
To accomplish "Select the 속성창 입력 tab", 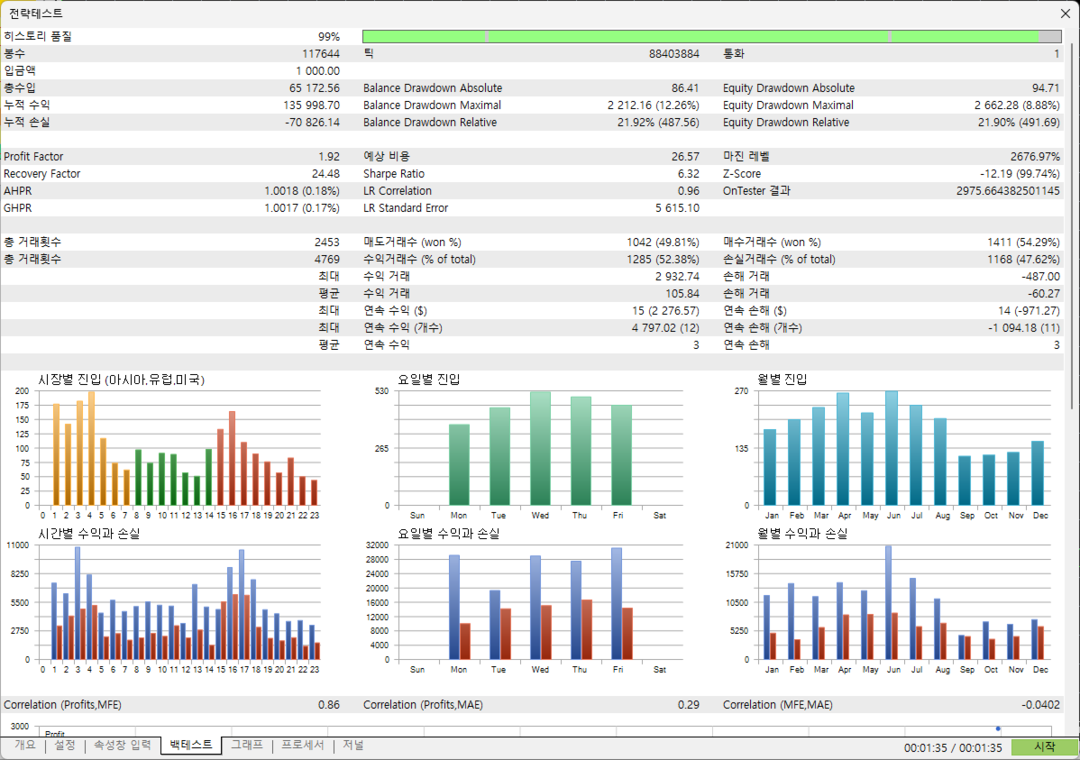I will [x=122, y=746].
